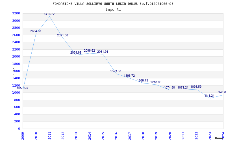Click the x-axis year 2023
Image resolution: width=226 pixels, height=141 pixels.
(x=210, y=136)
